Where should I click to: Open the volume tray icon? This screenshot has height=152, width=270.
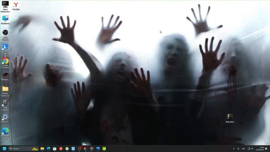252,149
